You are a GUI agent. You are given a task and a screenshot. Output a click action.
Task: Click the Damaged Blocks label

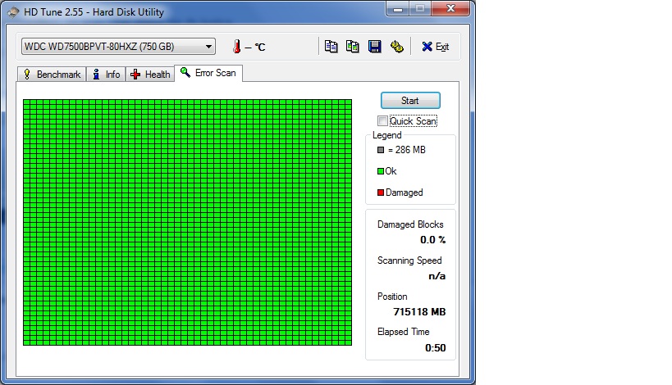tap(410, 224)
